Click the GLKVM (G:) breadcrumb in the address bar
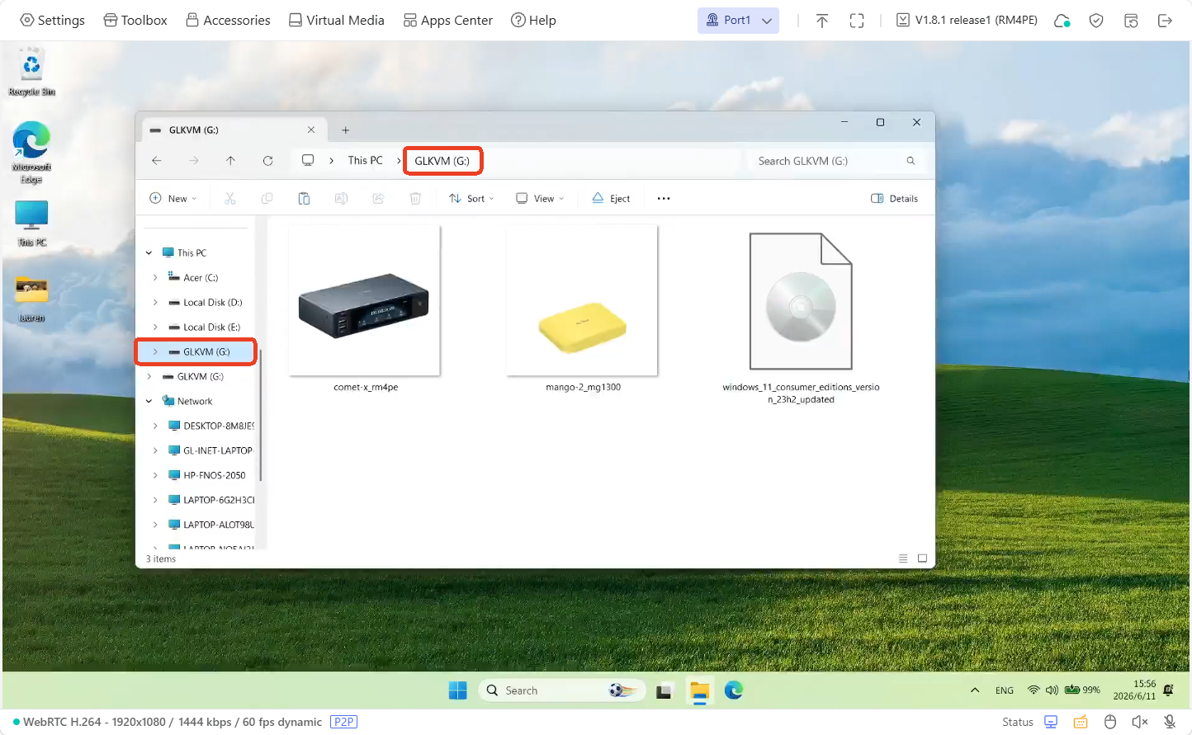Image resolution: width=1192 pixels, height=735 pixels. click(442, 161)
